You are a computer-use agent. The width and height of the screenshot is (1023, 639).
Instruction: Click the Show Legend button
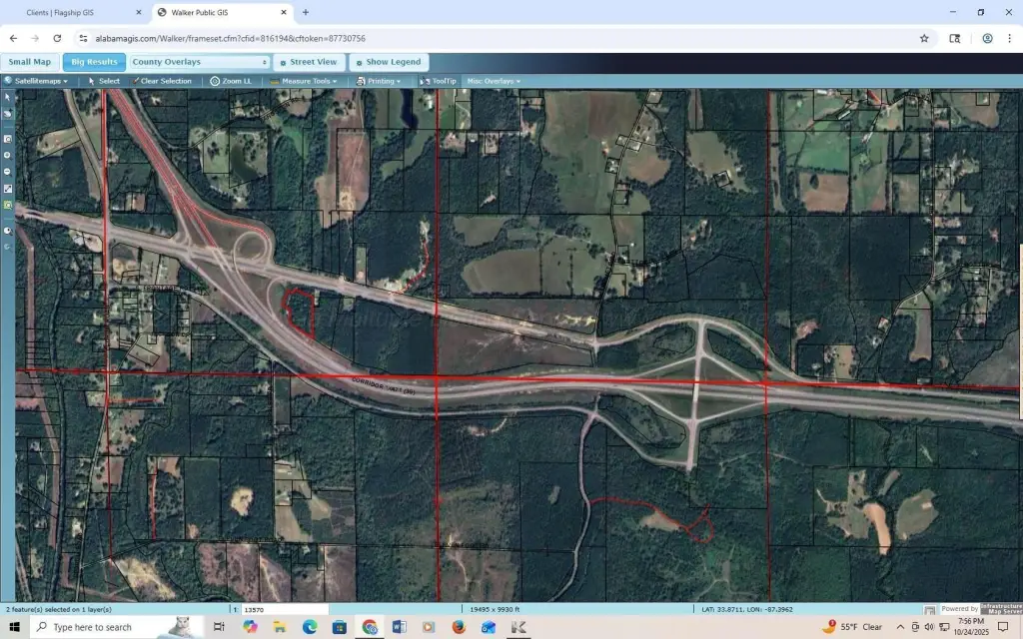pyautogui.click(x=389, y=62)
